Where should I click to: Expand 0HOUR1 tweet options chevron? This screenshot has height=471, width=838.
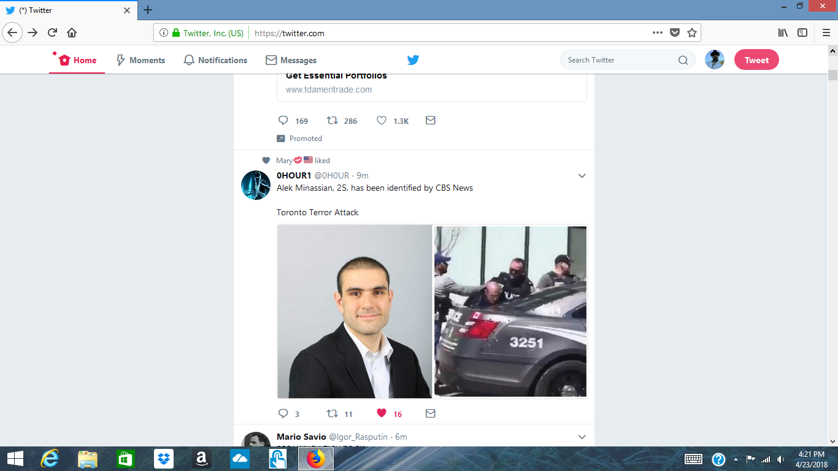click(x=582, y=176)
